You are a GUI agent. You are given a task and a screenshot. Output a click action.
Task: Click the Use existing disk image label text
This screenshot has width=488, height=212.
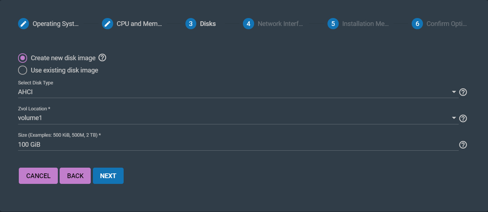64,70
